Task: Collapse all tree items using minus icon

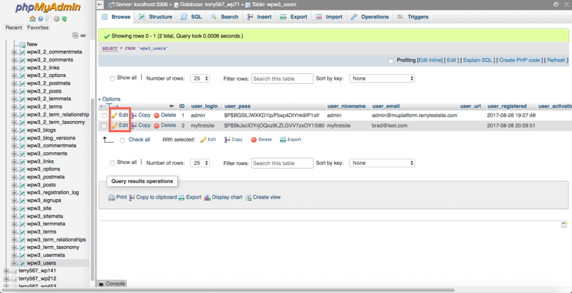Action: tap(76, 36)
